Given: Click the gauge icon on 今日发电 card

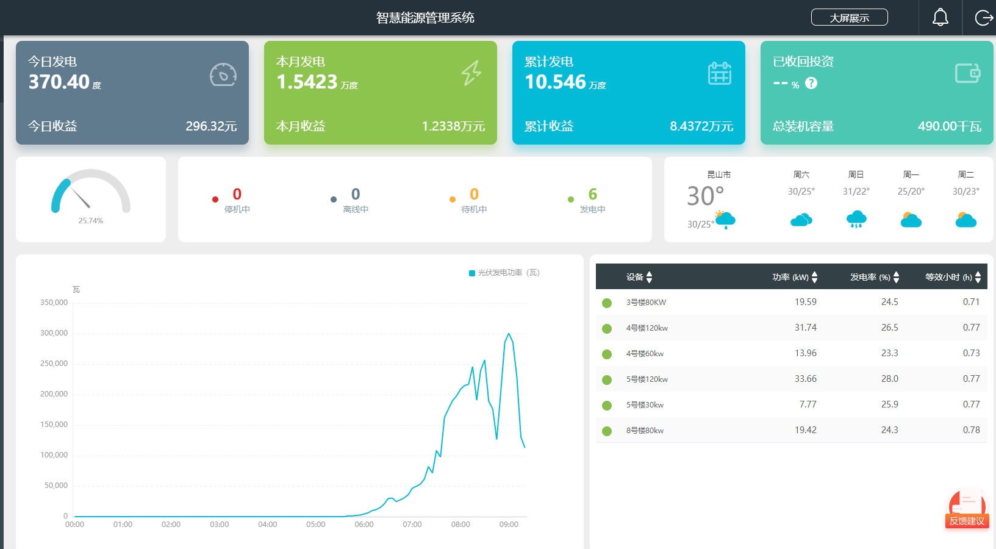Looking at the screenshot, I should [x=223, y=75].
